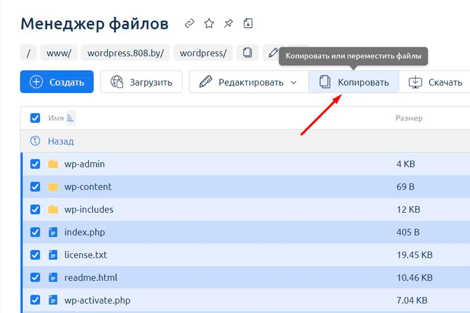Click the Скачать download button
This screenshot has width=470, height=313.
(436, 82)
